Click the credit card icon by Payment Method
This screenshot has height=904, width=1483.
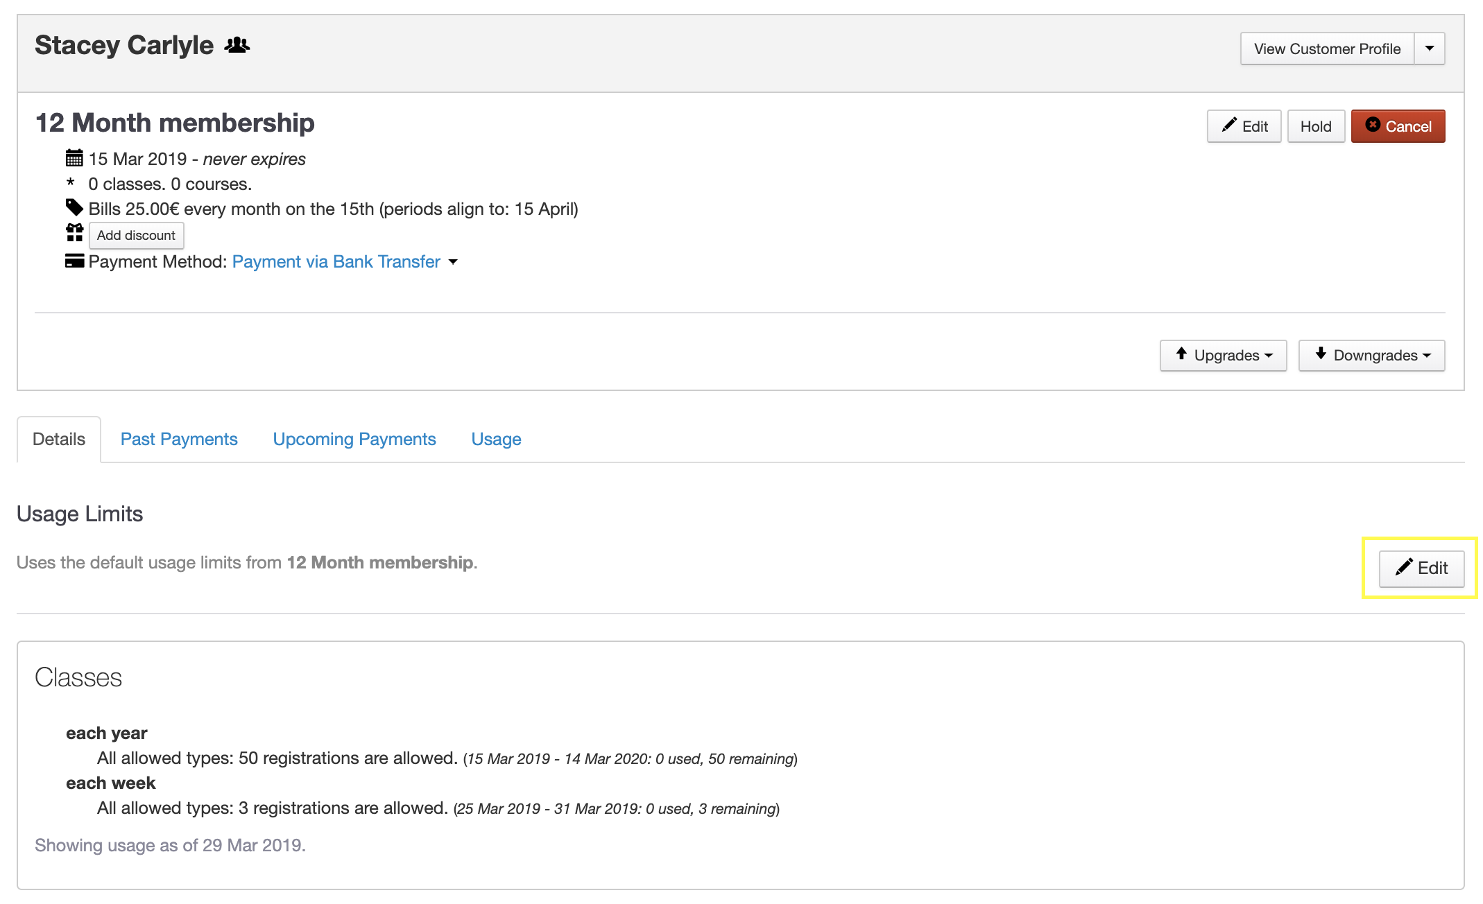pyautogui.click(x=74, y=261)
